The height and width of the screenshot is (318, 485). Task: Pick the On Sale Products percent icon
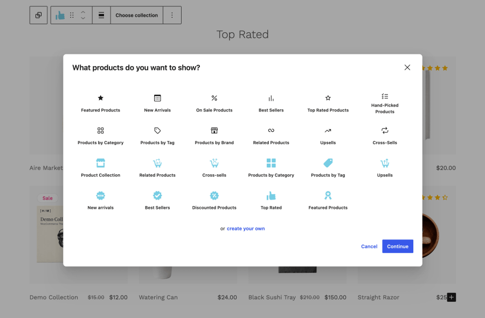pos(214,98)
